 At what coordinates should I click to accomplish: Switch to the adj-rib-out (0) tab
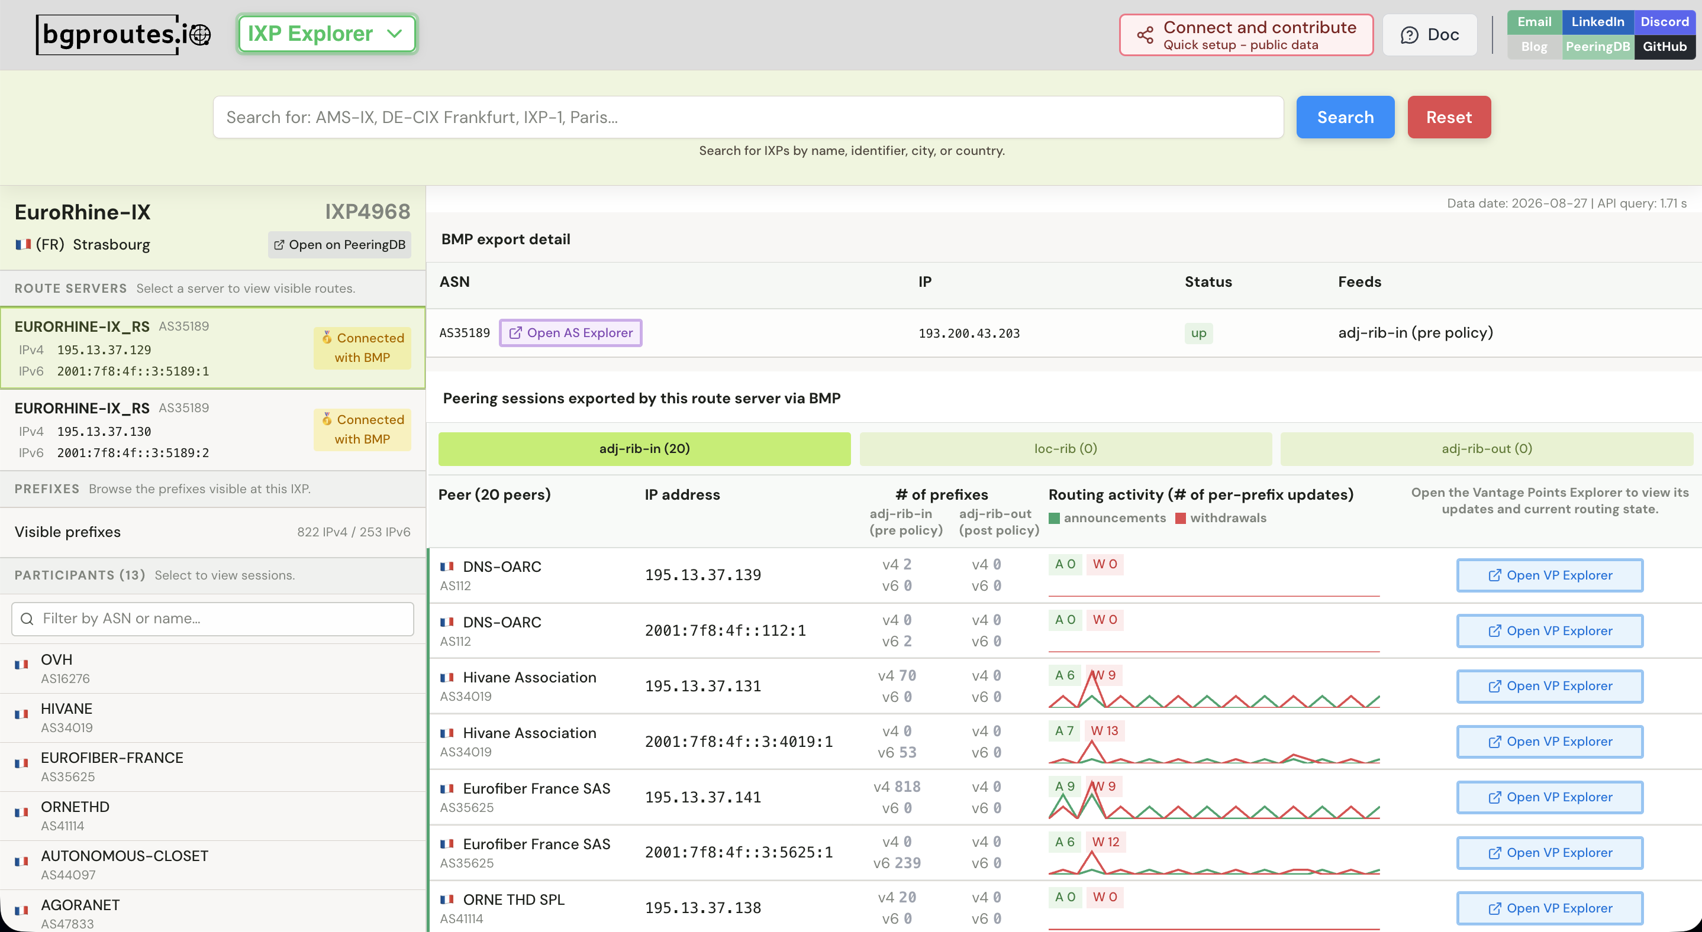pyautogui.click(x=1487, y=449)
